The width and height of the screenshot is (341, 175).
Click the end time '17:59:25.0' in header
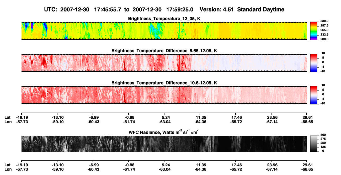(x=180, y=10)
